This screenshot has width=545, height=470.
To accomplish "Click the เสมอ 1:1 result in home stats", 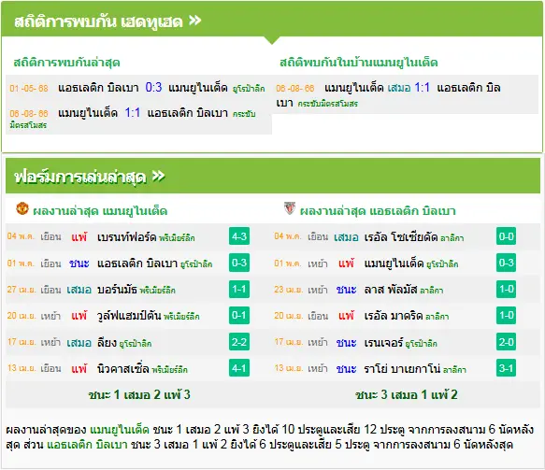I will (x=409, y=87).
